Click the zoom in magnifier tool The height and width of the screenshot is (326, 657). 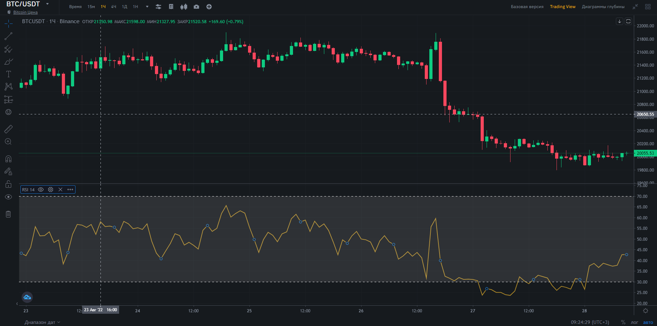[x=8, y=142]
